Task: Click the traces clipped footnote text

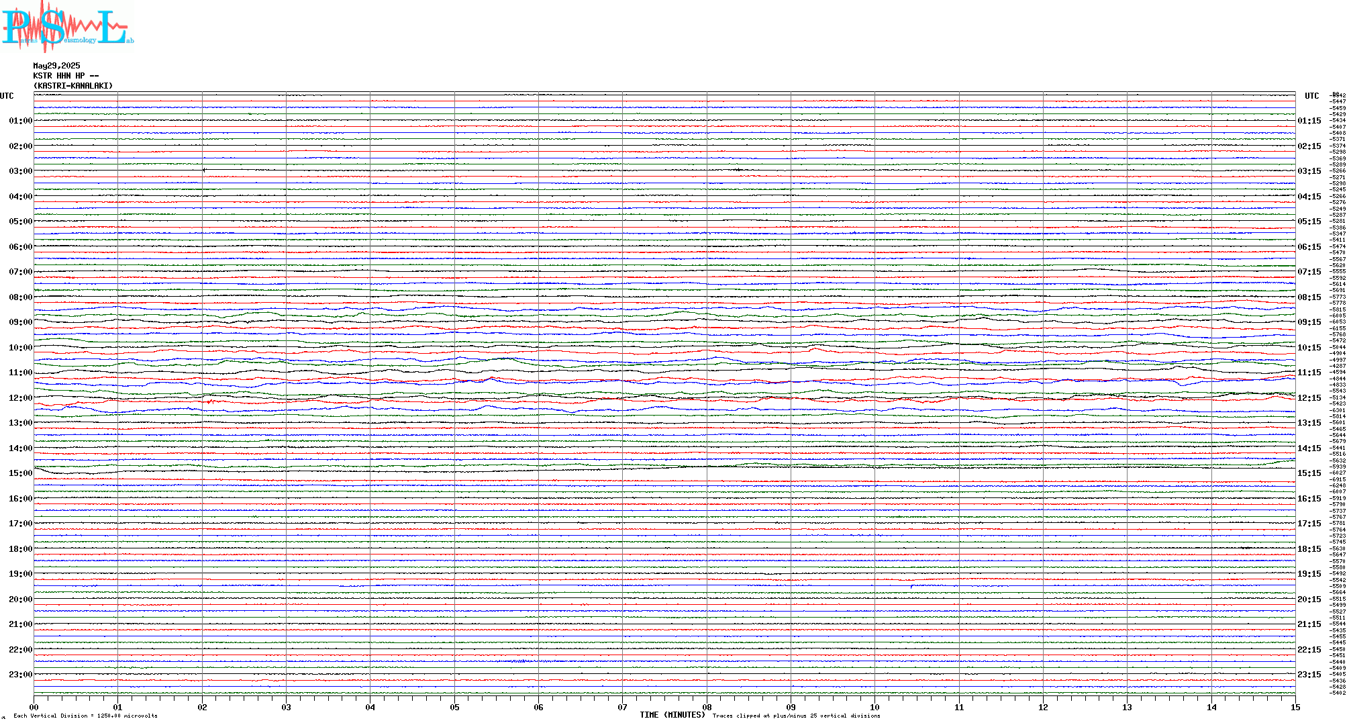Action: (796, 716)
